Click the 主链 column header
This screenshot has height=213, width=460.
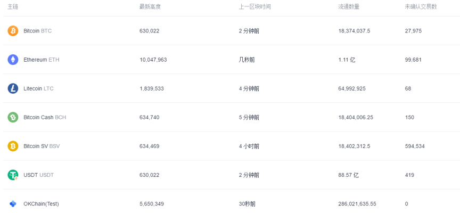(13, 6)
